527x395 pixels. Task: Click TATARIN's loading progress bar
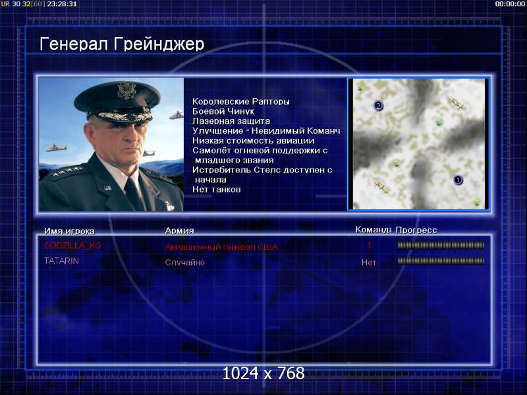tap(441, 261)
